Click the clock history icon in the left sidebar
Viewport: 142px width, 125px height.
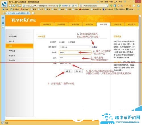[3, 27]
